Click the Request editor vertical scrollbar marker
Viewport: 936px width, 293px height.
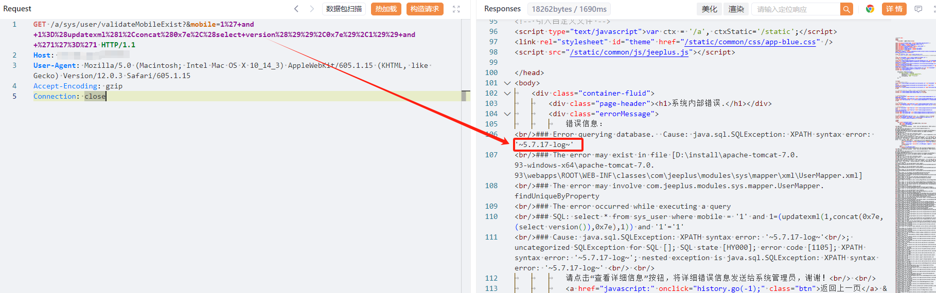coord(466,96)
